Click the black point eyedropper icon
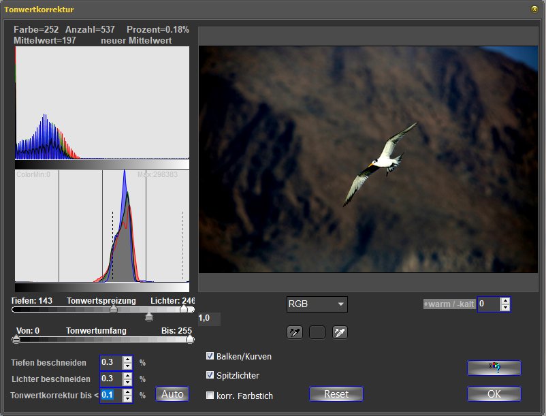 pos(295,332)
